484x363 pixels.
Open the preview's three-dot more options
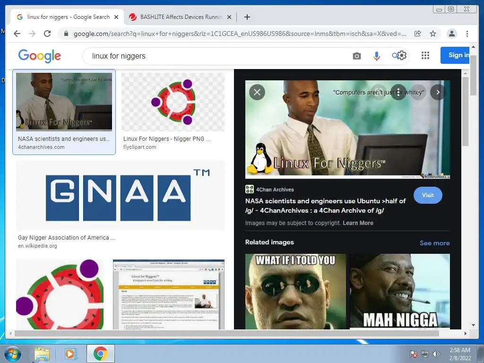pos(398,92)
